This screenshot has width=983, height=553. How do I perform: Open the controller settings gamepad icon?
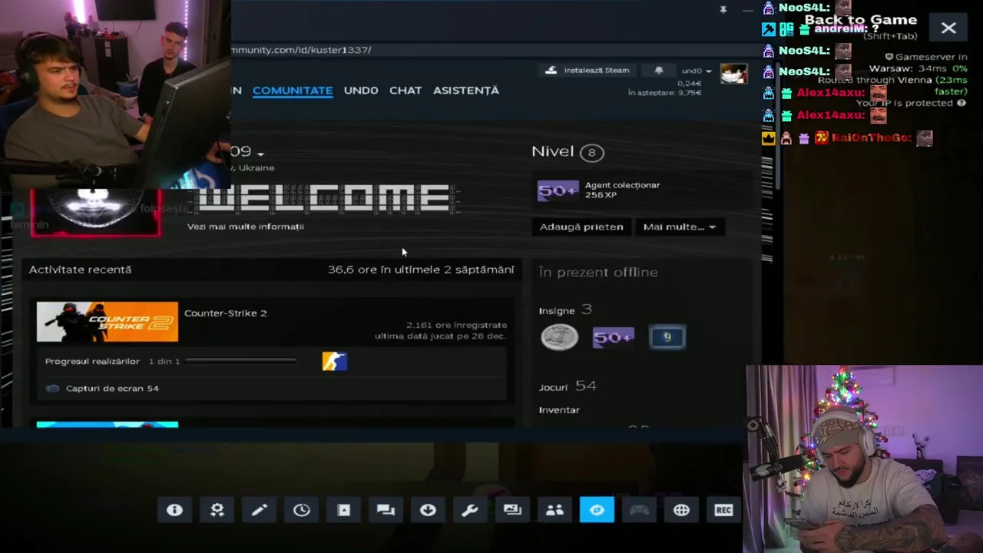(639, 510)
